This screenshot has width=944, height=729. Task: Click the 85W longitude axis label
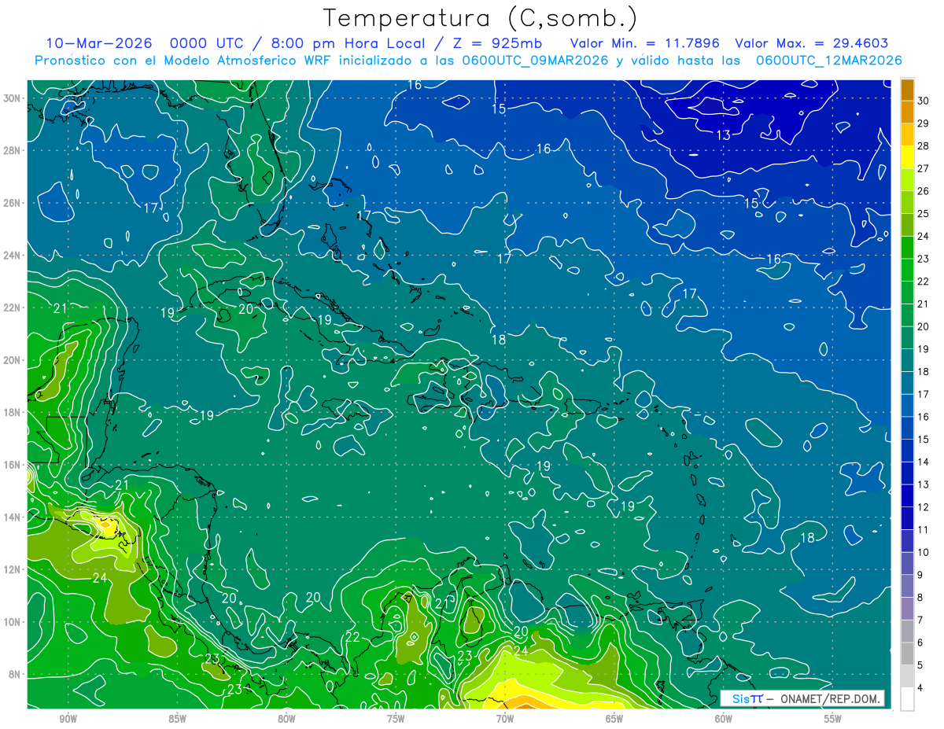(x=177, y=719)
